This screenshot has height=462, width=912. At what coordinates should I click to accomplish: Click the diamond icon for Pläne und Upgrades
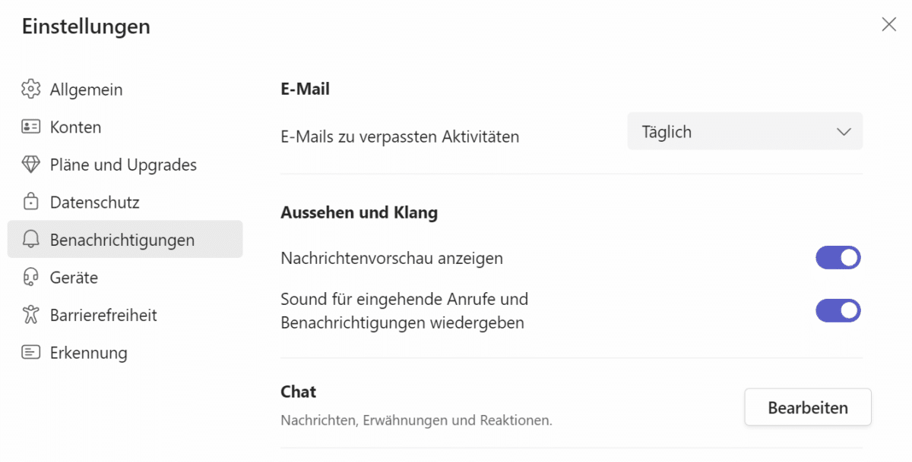30,165
